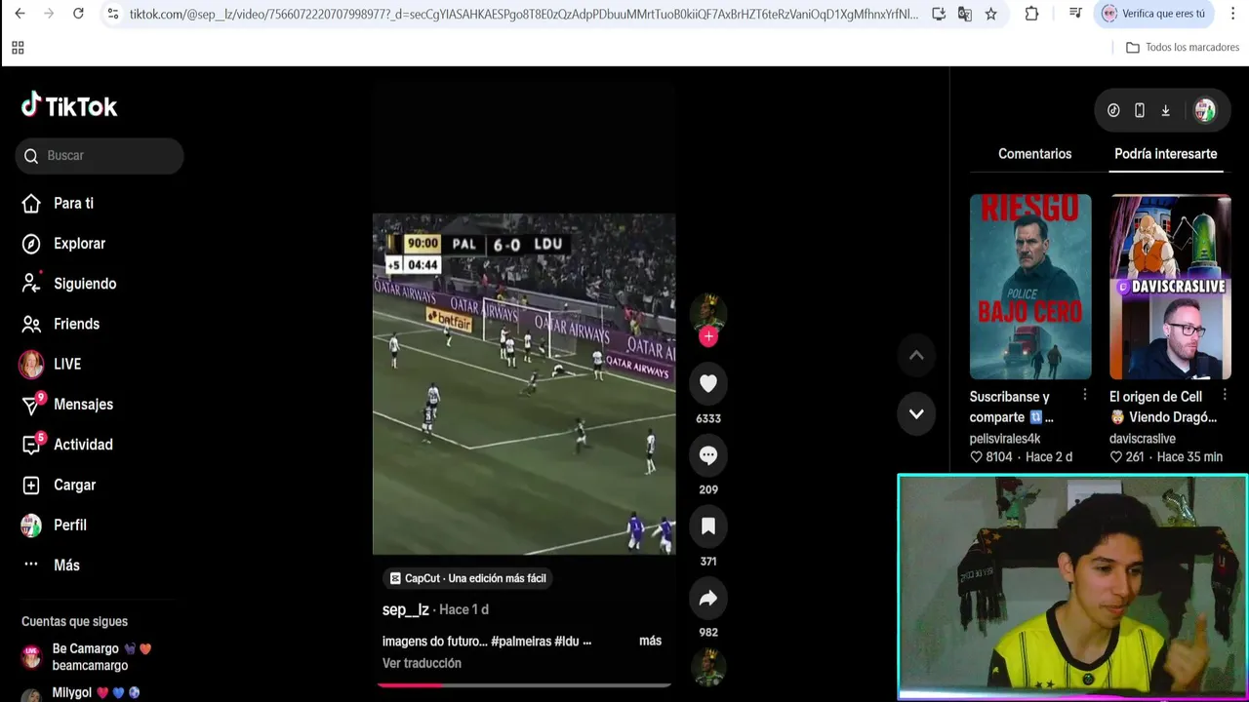This screenshot has height=702, width=1249.
Task: Click the #palmeiras hashtag
Action: [520, 642]
